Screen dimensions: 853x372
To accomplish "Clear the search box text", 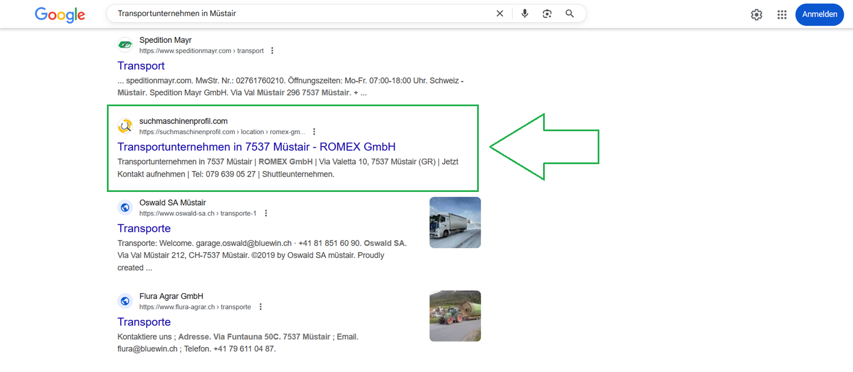I will (x=500, y=14).
